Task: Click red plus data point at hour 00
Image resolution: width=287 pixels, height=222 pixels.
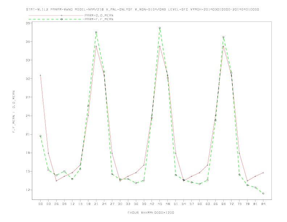Action: coord(41,75)
